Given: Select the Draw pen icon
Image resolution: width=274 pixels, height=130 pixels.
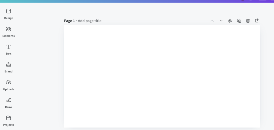Looking at the screenshot, I should tap(9, 100).
